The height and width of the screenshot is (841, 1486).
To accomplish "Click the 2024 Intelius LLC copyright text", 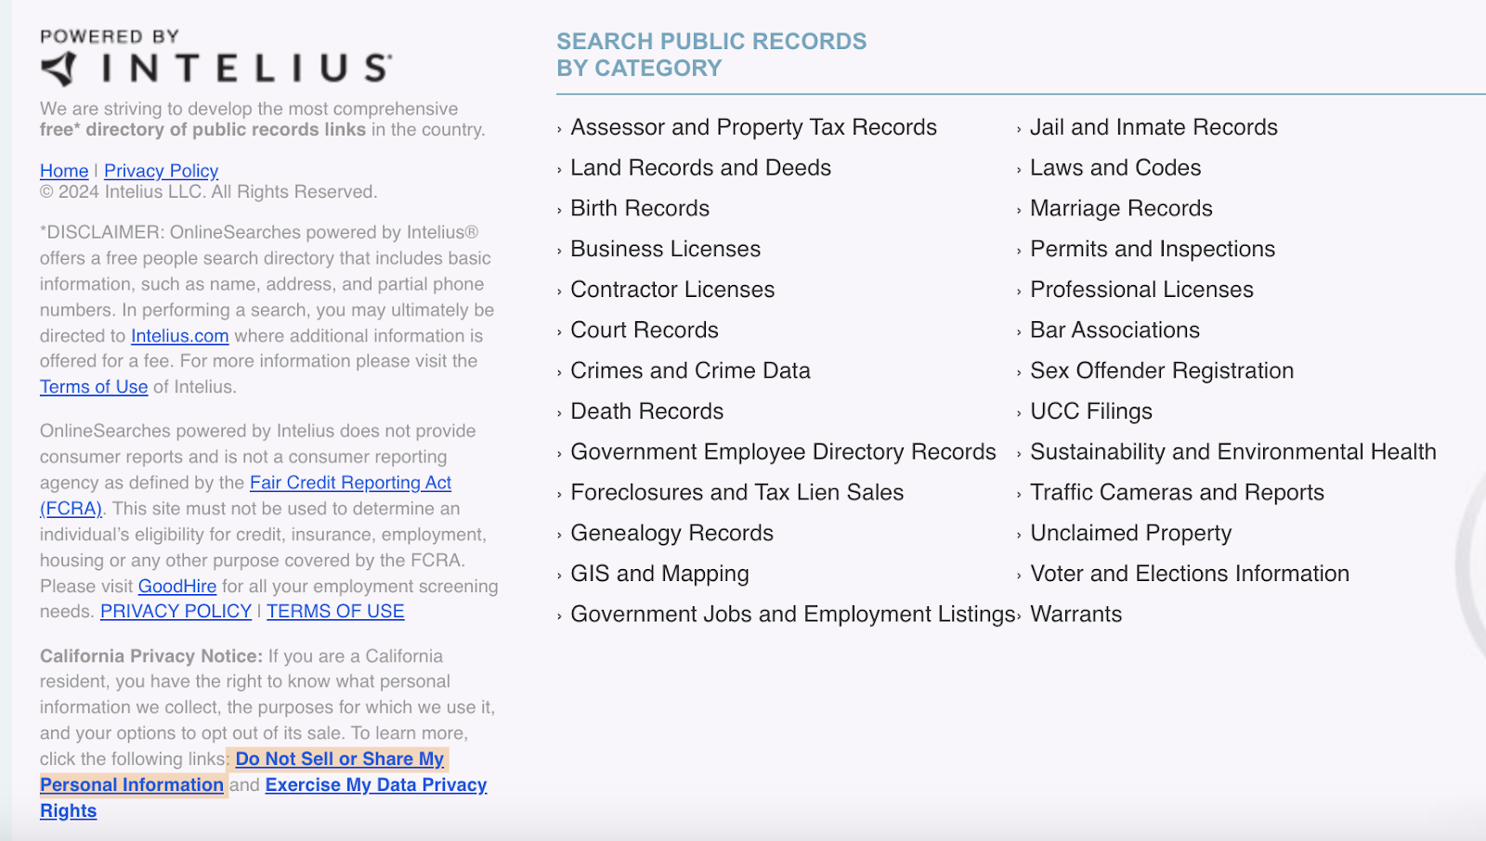I will (x=209, y=192).
